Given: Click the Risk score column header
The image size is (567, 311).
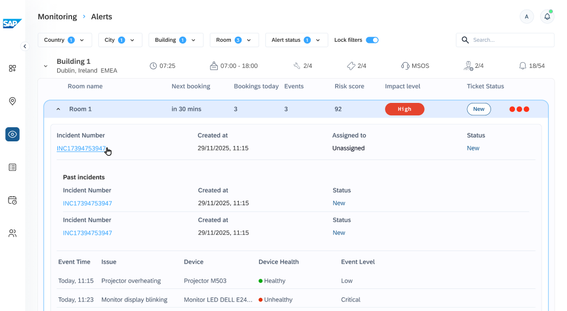Looking at the screenshot, I should tap(349, 86).
